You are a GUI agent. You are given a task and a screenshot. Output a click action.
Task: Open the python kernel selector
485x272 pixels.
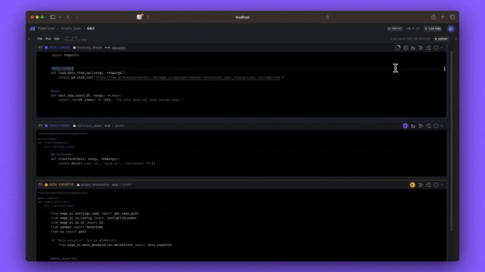click(x=441, y=39)
